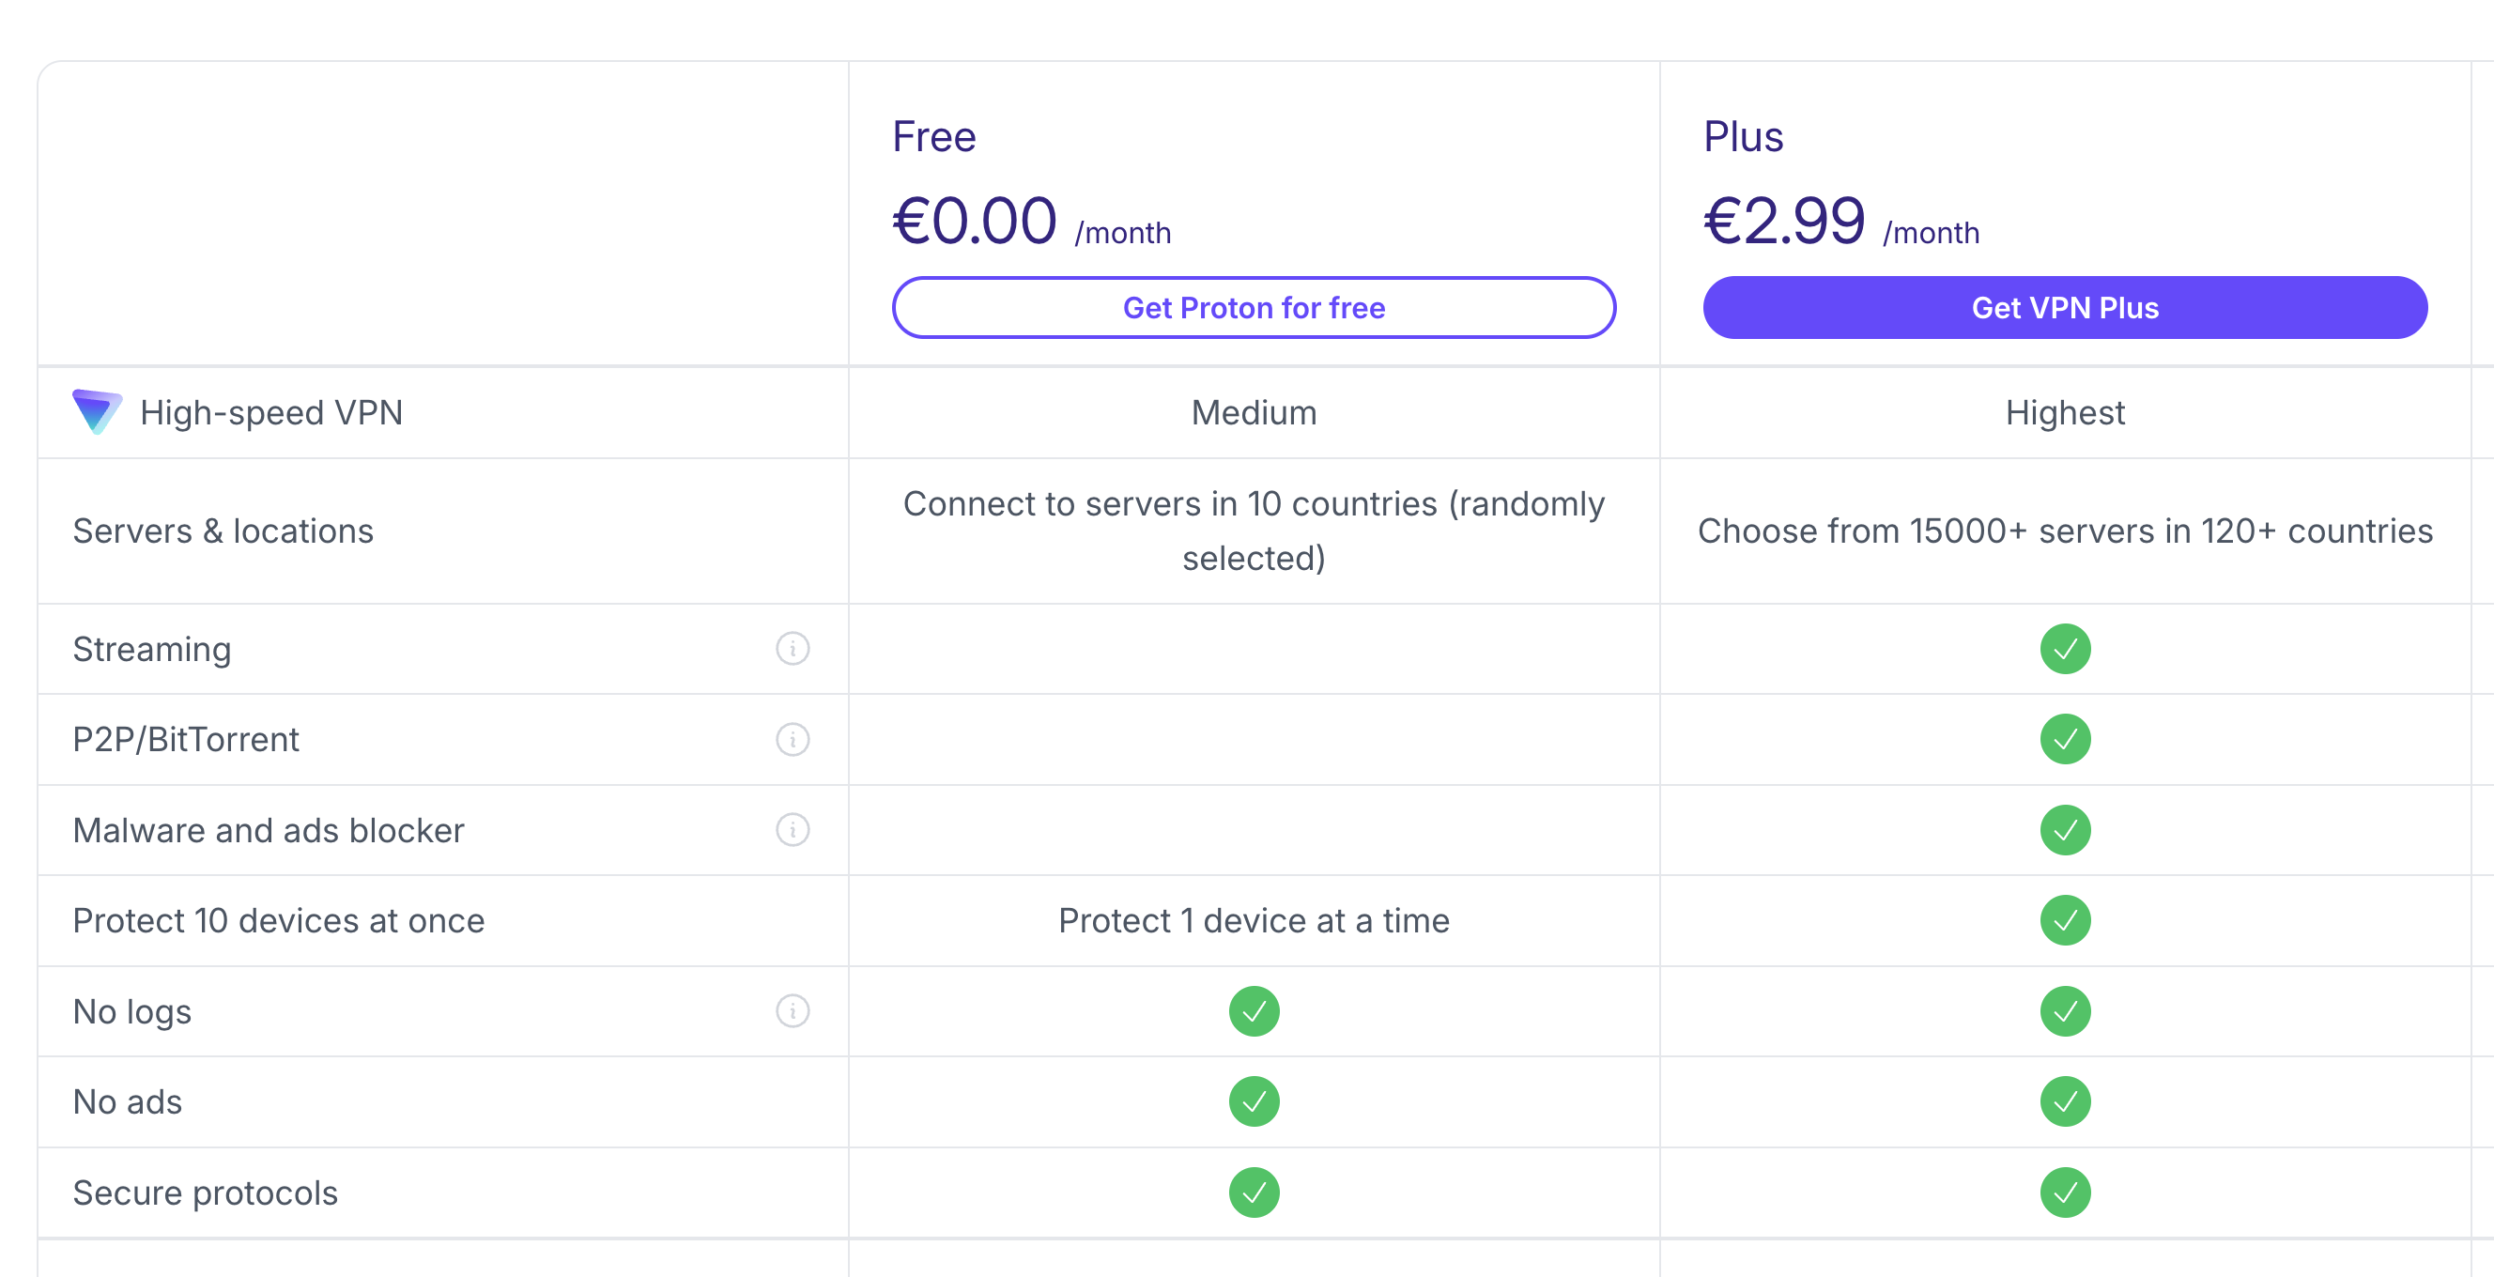Show Malware and ads blocker info icon
The image size is (2494, 1277).
(792, 830)
